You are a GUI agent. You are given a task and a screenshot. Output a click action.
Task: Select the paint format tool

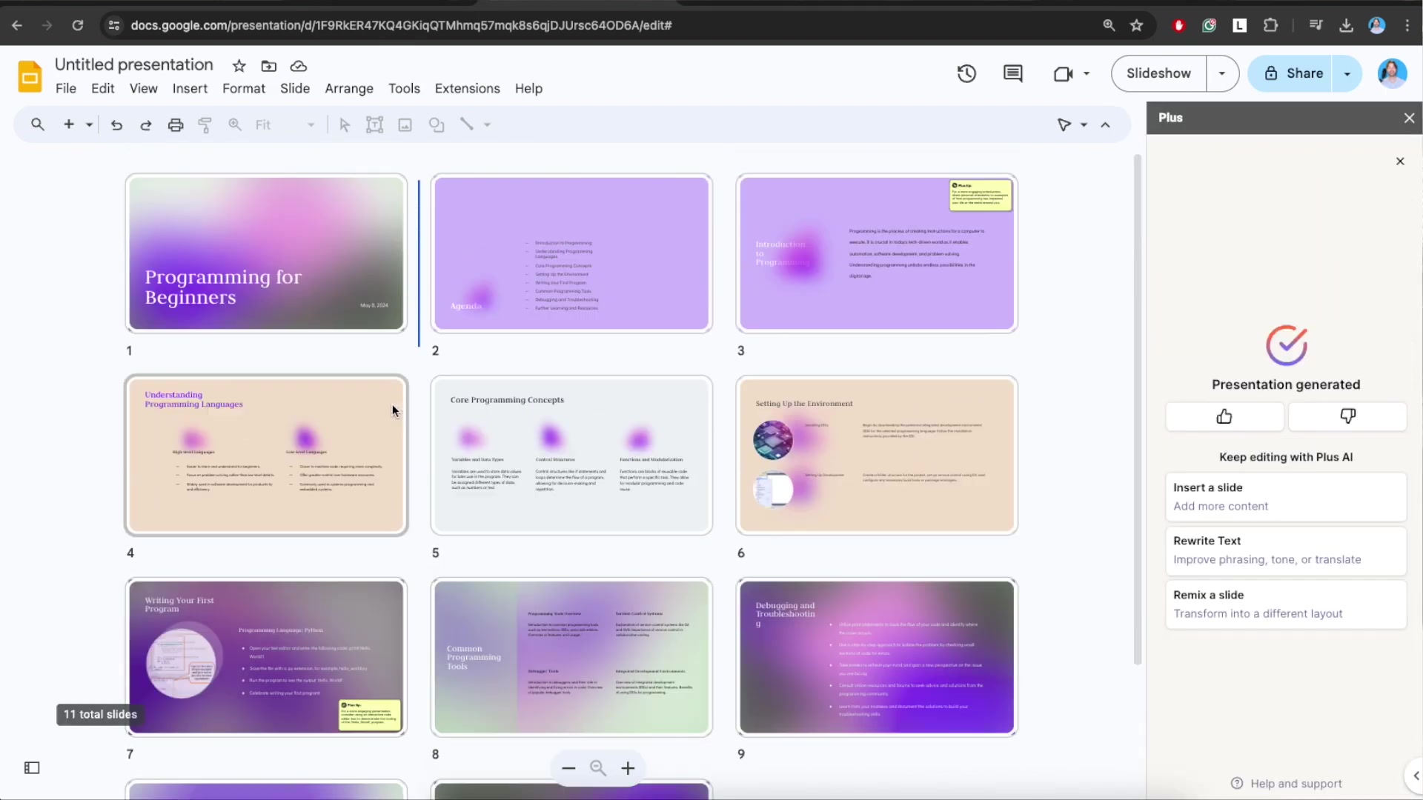[x=205, y=124]
